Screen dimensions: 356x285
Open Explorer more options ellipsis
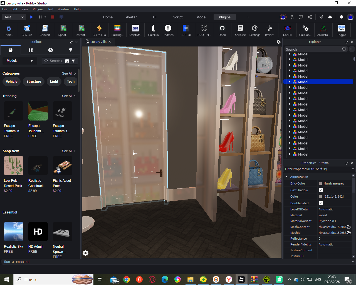352,49
